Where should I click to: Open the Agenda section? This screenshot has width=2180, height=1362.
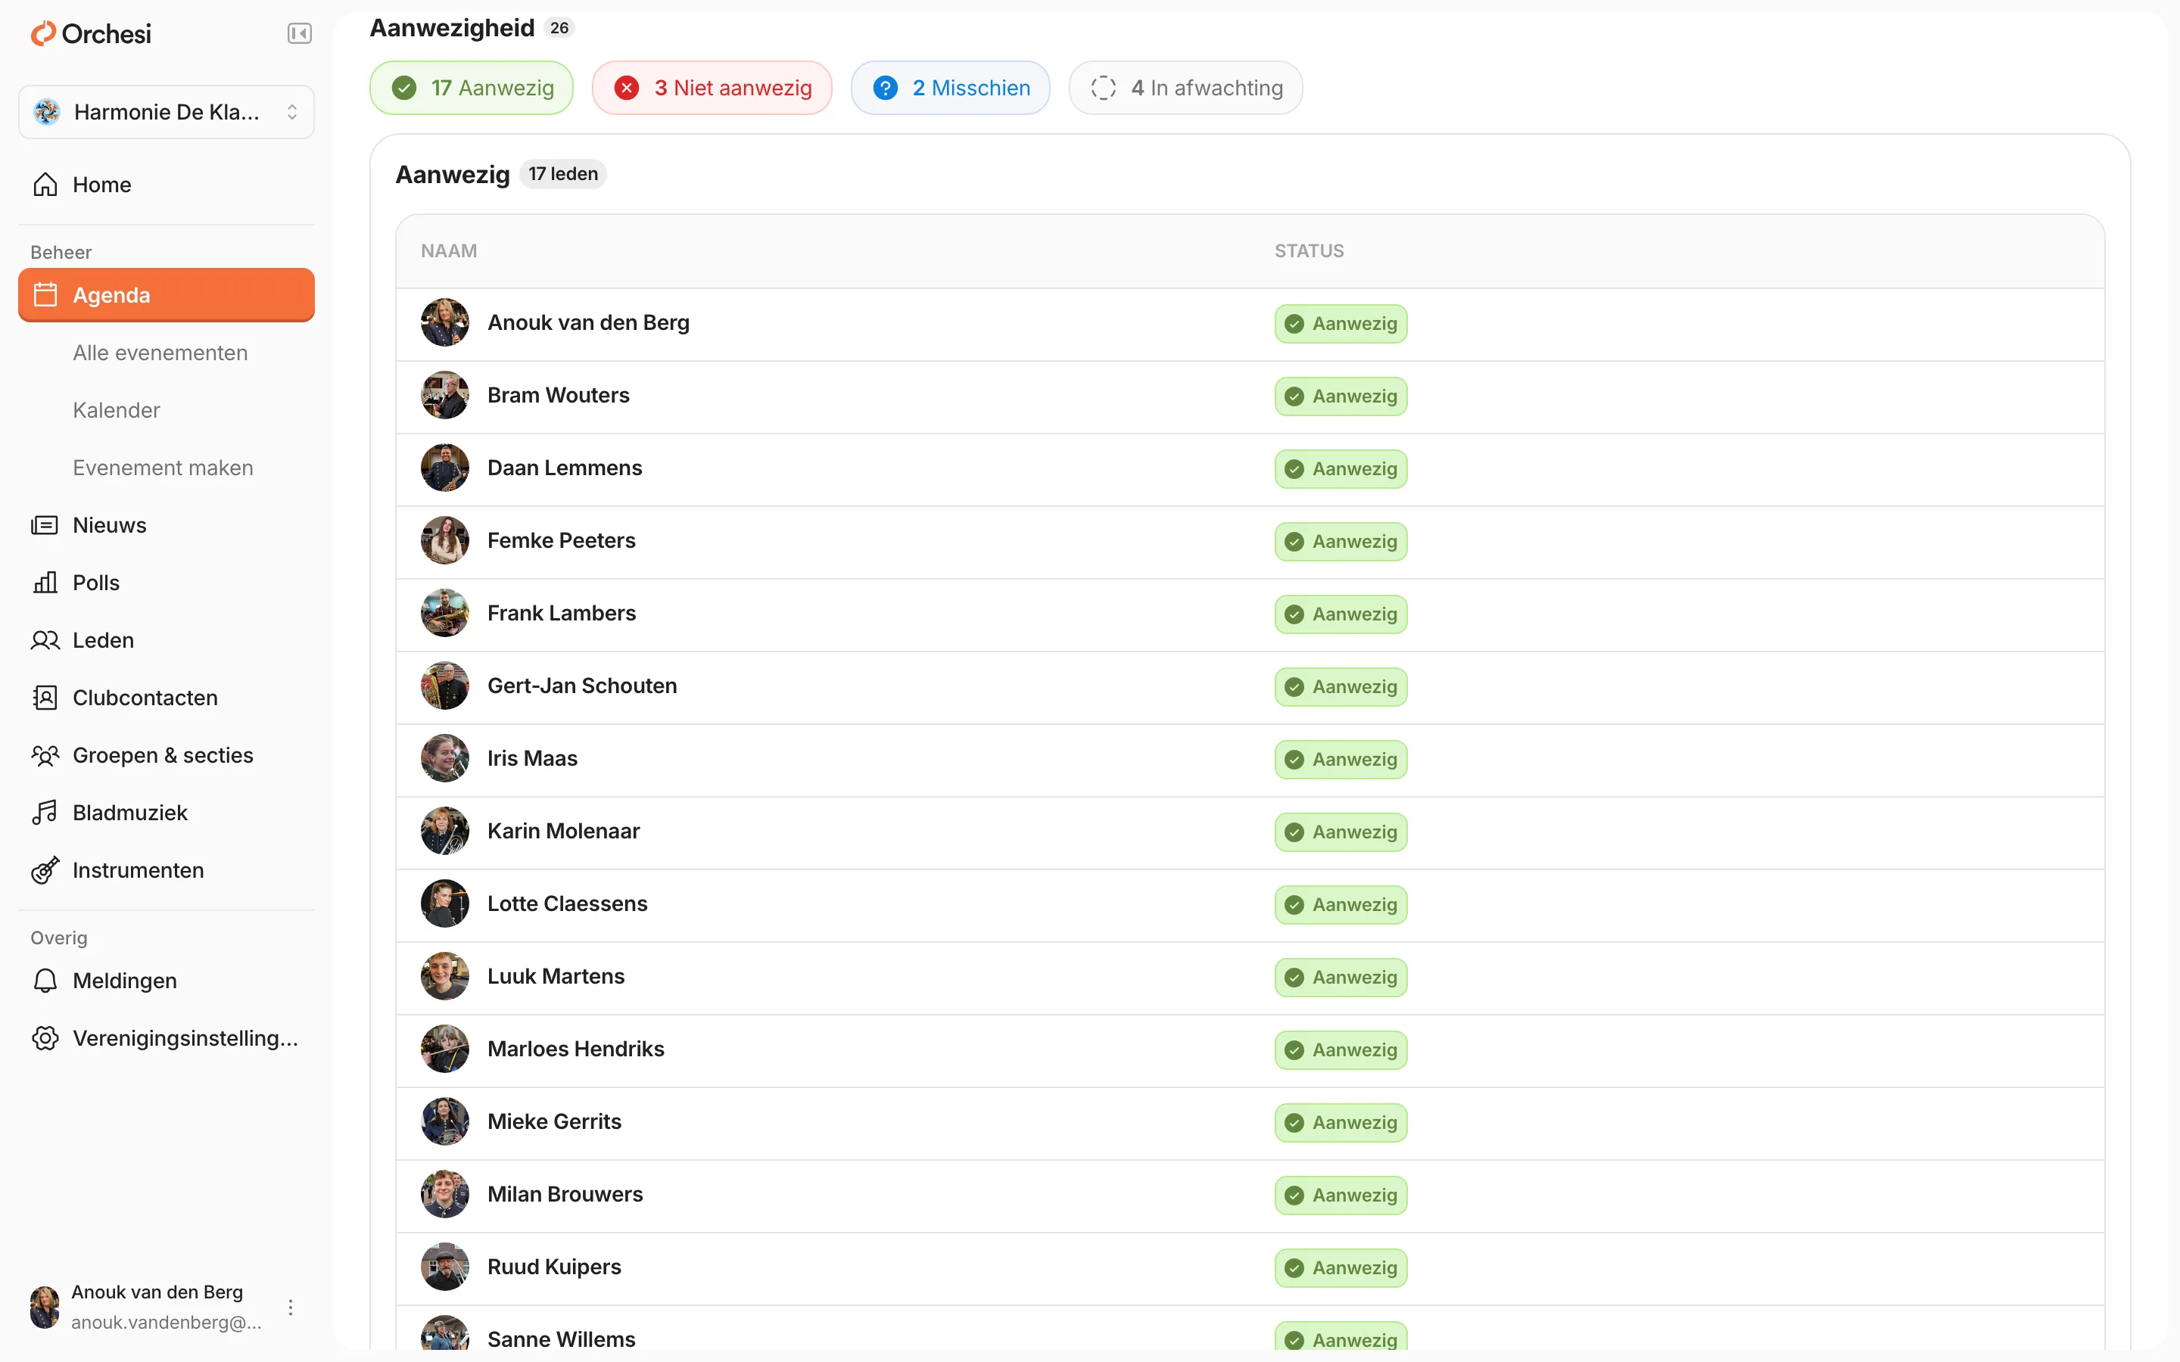click(167, 294)
